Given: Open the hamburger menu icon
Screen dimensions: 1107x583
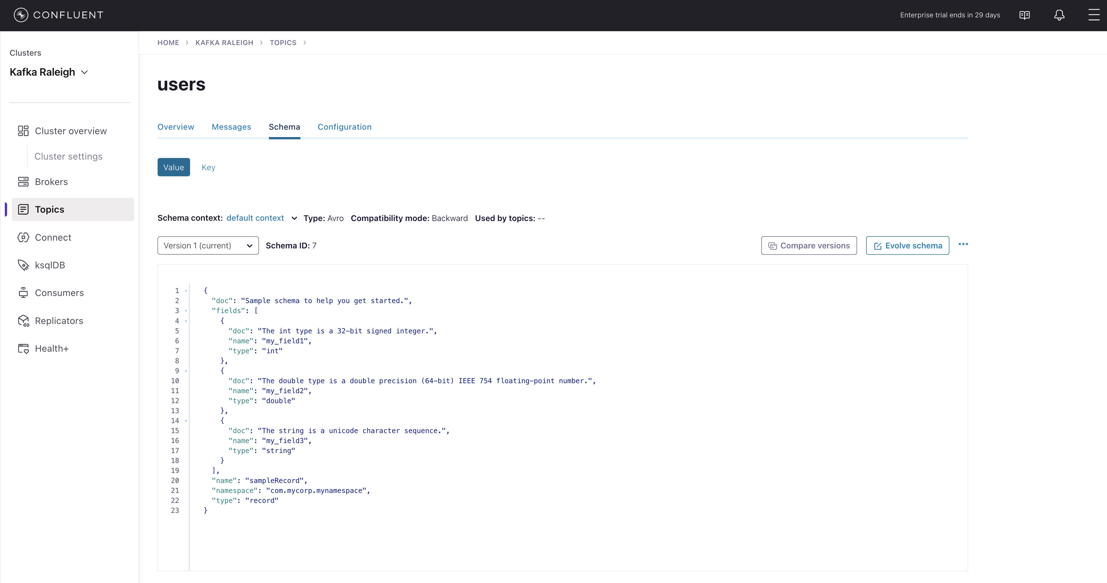Looking at the screenshot, I should click(1094, 15).
